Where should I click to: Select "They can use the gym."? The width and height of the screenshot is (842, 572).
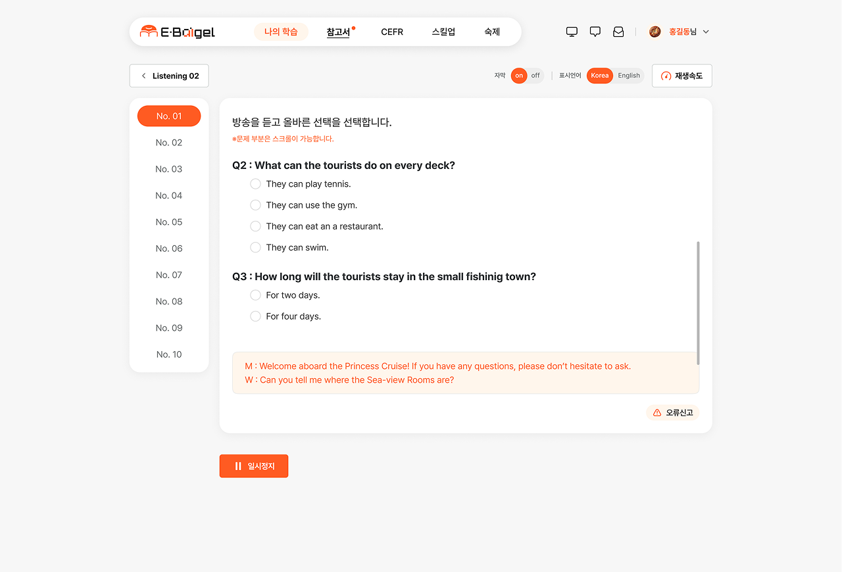[x=256, y=205]
